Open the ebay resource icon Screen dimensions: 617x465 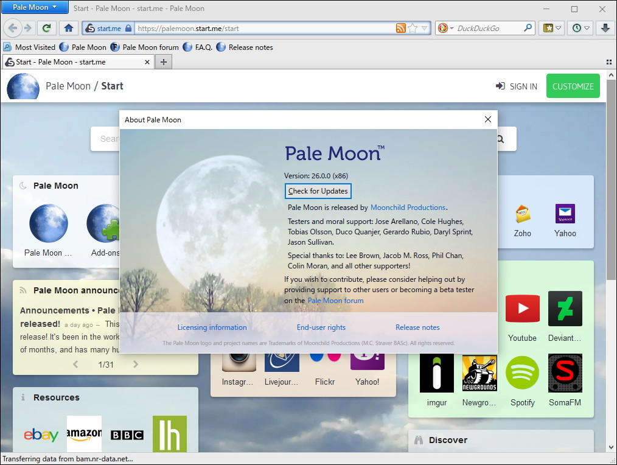point(41,435)
